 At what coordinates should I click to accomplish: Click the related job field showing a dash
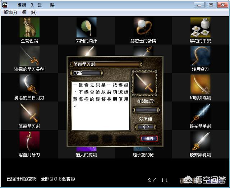[146, 110]
